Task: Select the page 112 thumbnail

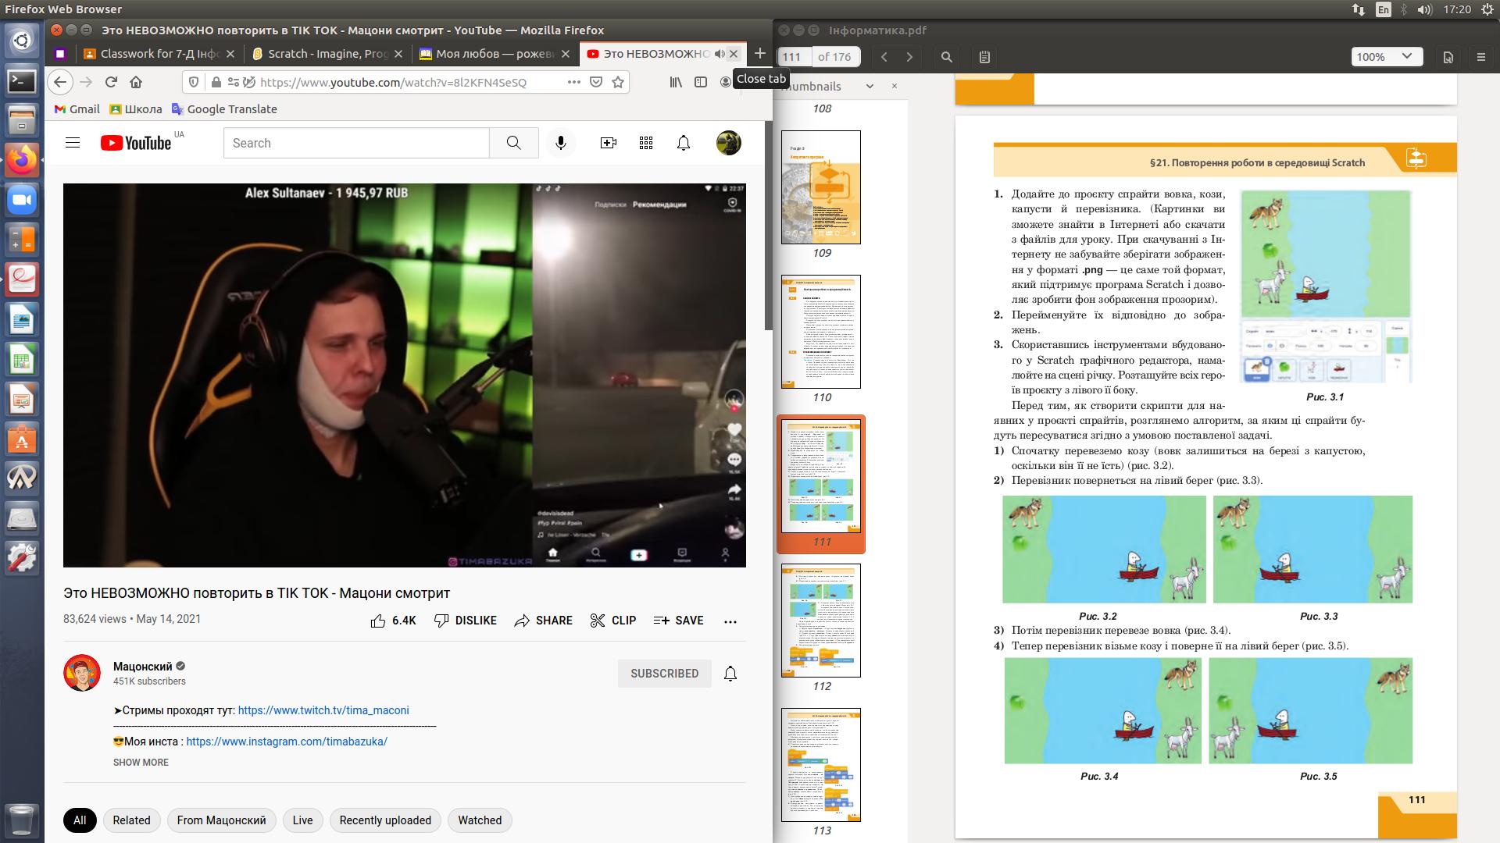Action: pyautogui.click(x=821, y=621)
